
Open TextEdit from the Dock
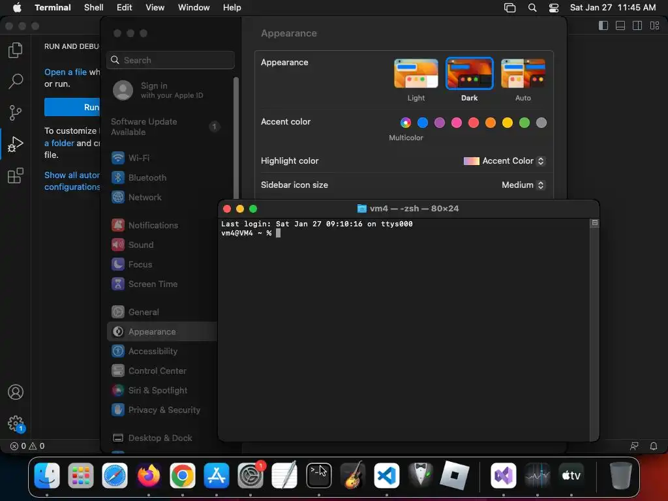[x=284, y=475]
